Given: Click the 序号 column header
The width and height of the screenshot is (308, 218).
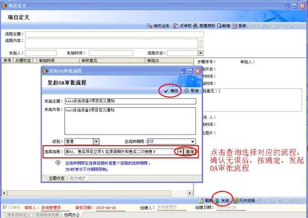Looking at the screenshot, I should [7, 61].
